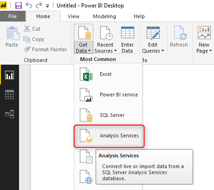Click the text file source icon

click(86, 156)
